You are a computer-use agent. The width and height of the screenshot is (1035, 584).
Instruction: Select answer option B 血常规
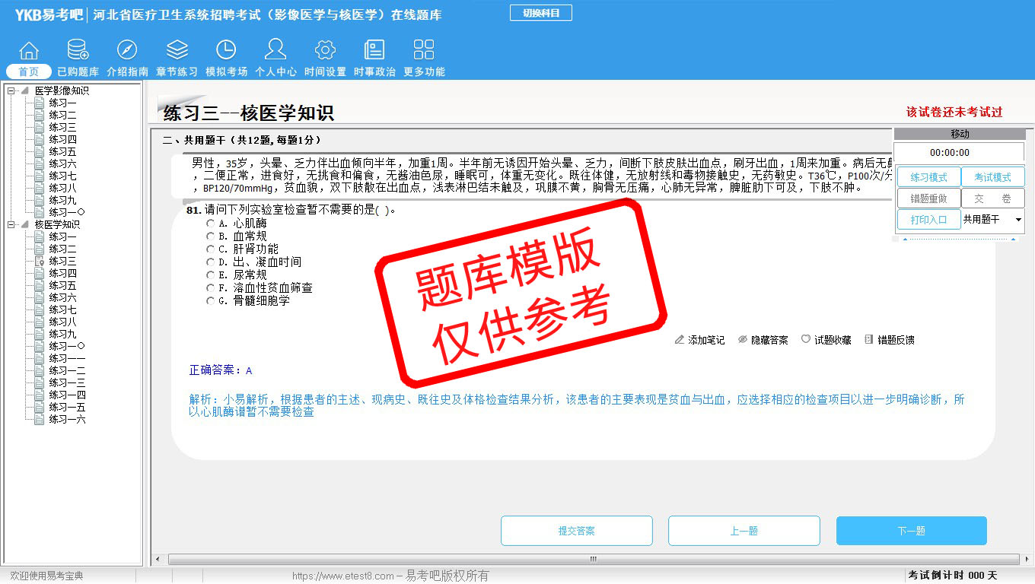pyautogui.click(x=211, y=236)
